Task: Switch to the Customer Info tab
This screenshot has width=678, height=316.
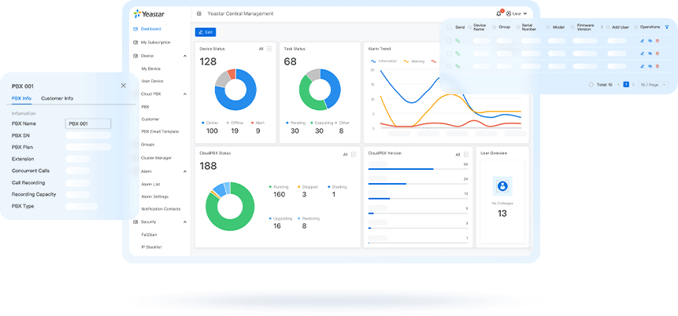Action: point(57,98)
